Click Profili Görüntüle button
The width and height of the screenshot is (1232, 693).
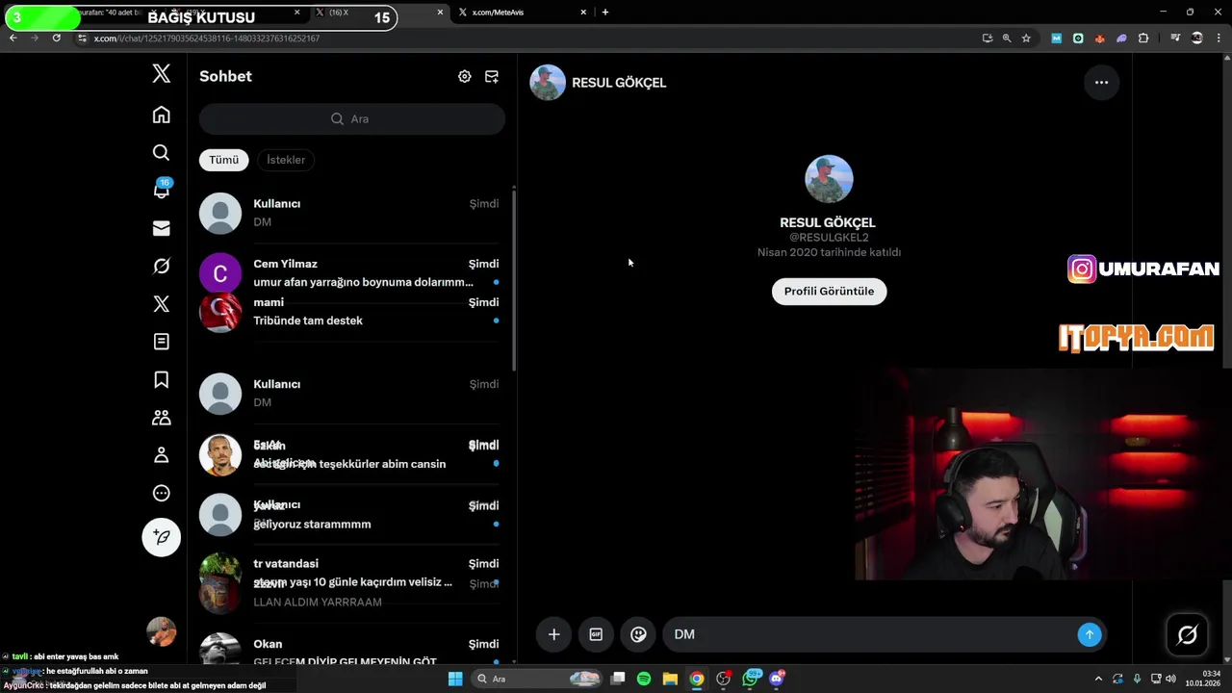[829, 292]
